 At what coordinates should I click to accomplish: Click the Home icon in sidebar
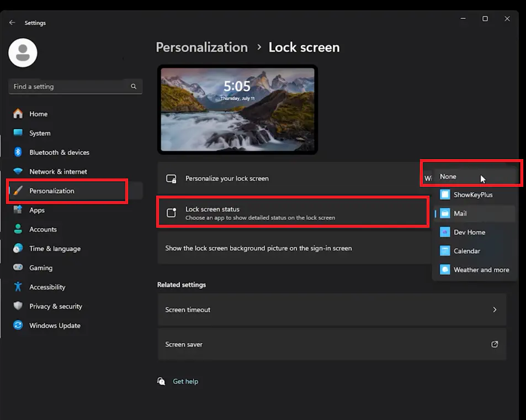pyautogui.click(x=18, y=114)
